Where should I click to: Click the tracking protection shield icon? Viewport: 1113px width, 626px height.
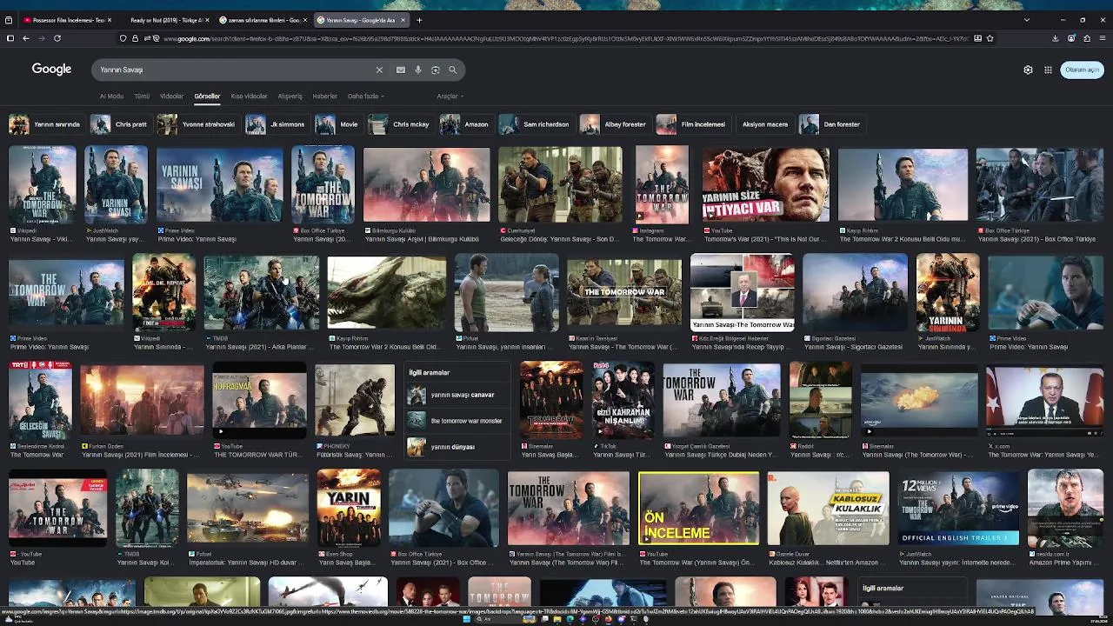(x=123, y=38)
